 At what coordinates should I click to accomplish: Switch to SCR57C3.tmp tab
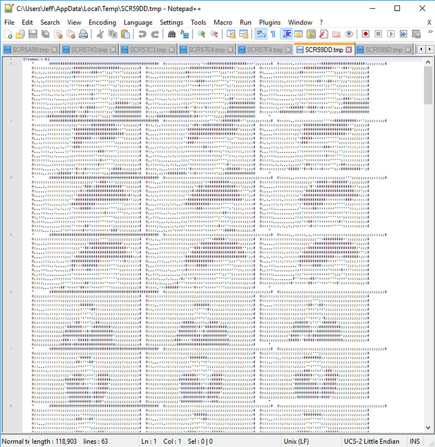(148, 50)
